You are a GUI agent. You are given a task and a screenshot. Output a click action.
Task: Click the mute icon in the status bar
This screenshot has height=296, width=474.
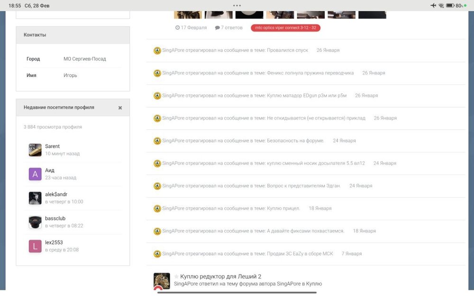433,6
